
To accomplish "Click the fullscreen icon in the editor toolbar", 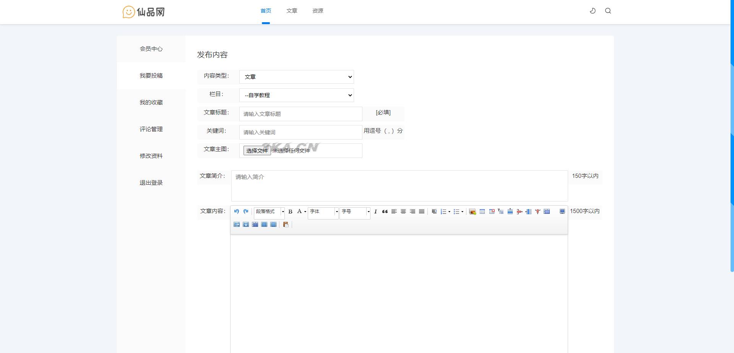I will click(562, 211).
